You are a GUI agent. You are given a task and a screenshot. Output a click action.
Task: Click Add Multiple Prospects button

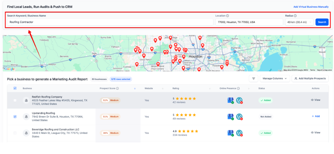click(x=310, y=78)
